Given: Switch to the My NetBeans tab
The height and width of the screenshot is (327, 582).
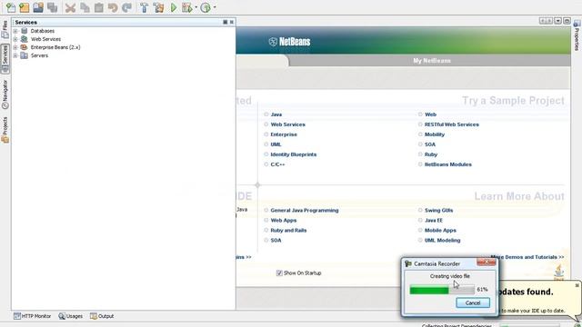Looking at the screenshot, I should coord(432,61).
